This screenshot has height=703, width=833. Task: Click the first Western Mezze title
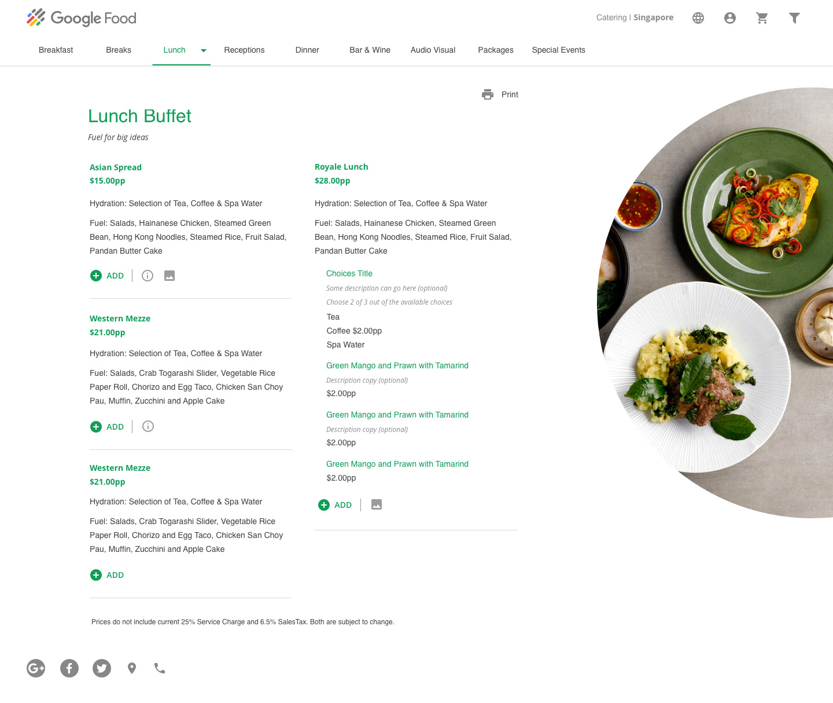pyautogui.click(x=120, y=318)
